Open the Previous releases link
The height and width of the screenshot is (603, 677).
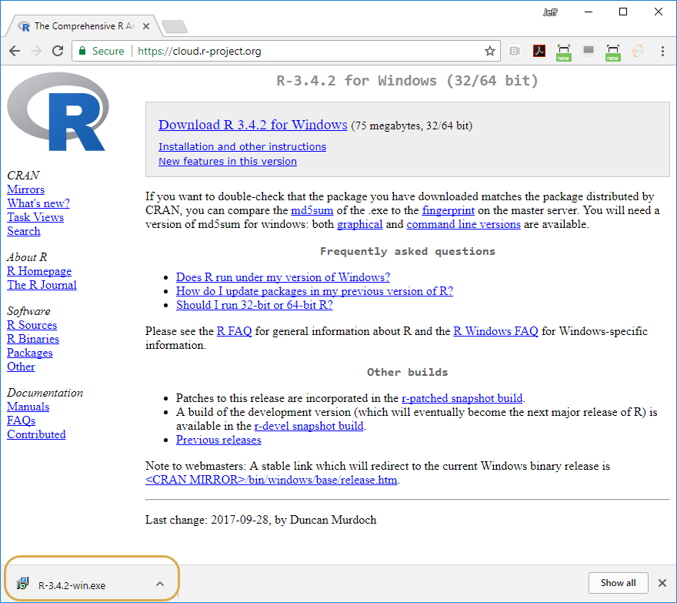click(x=218, y=440)
